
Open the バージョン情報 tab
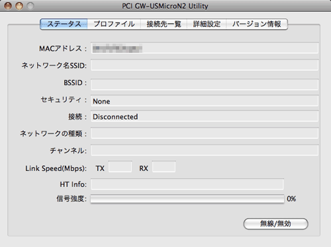[257, 24]
